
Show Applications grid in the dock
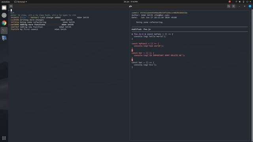[4, 138]
